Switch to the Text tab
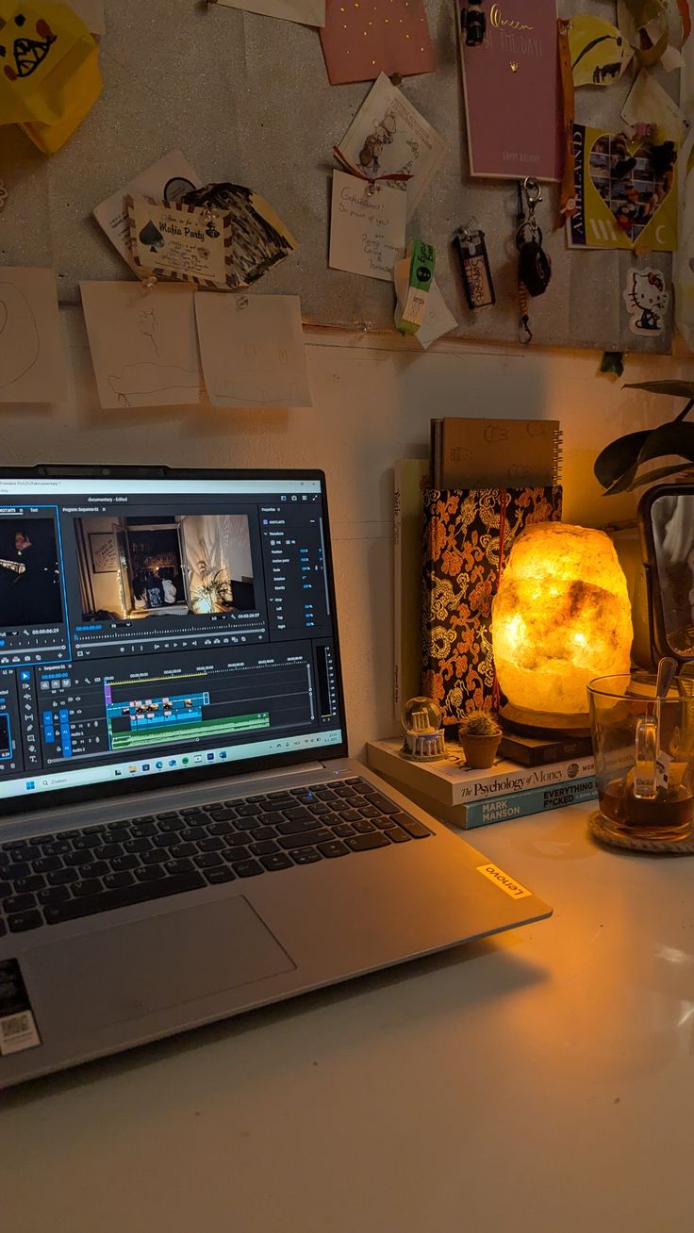The height and width of the screenshot is (1233, 694). [x=32, y=510]
